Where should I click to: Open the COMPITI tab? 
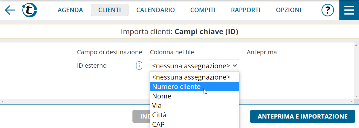[x=203, y=10]
